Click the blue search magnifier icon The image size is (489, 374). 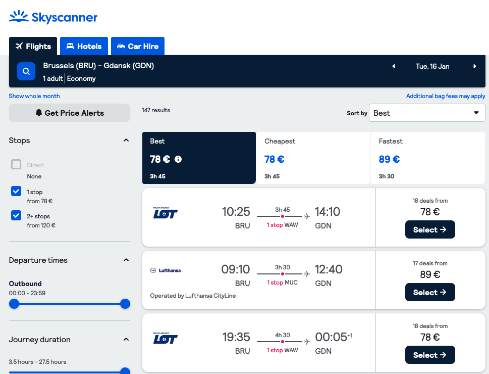coord(26,71)
